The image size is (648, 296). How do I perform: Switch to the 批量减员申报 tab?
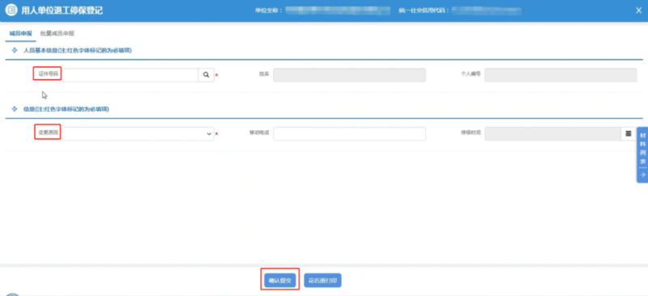[x=57, y=33]
